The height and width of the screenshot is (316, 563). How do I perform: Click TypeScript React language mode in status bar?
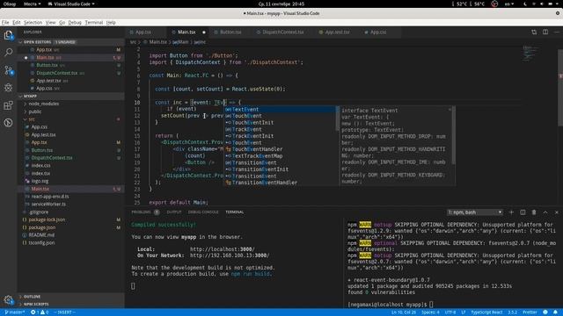pyautogui.click(x=486, y=312)
